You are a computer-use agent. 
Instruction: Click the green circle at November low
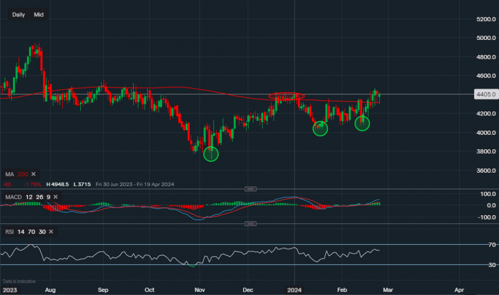click(x=211, y=154)
